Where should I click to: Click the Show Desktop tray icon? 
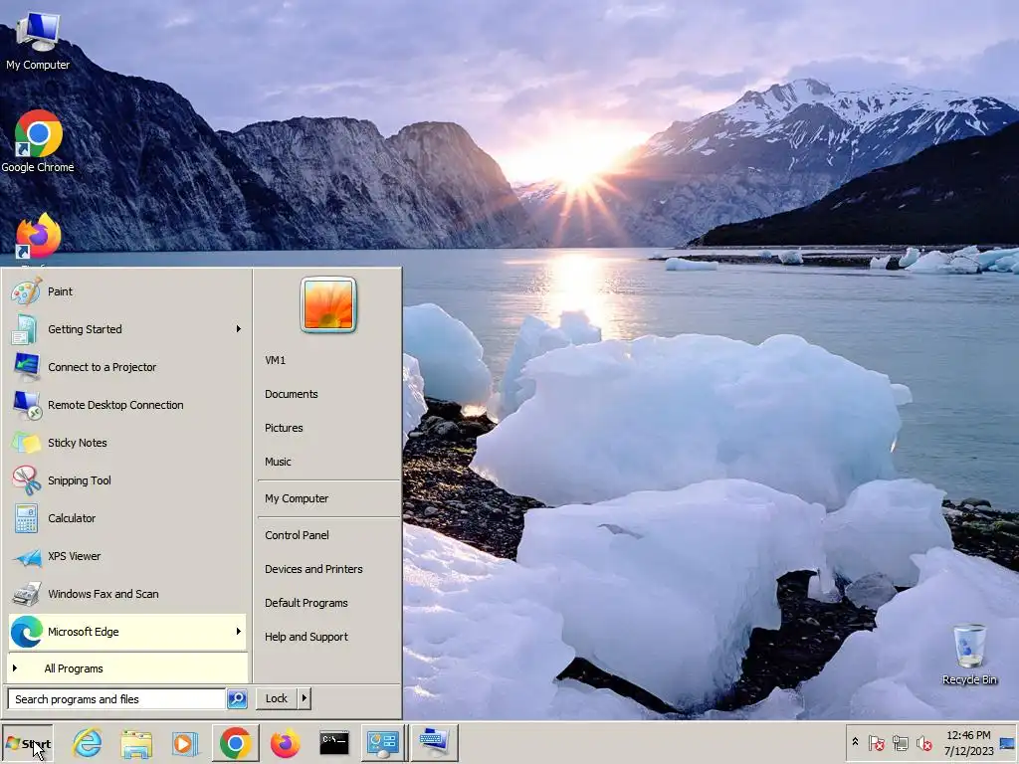[1007, 743]
